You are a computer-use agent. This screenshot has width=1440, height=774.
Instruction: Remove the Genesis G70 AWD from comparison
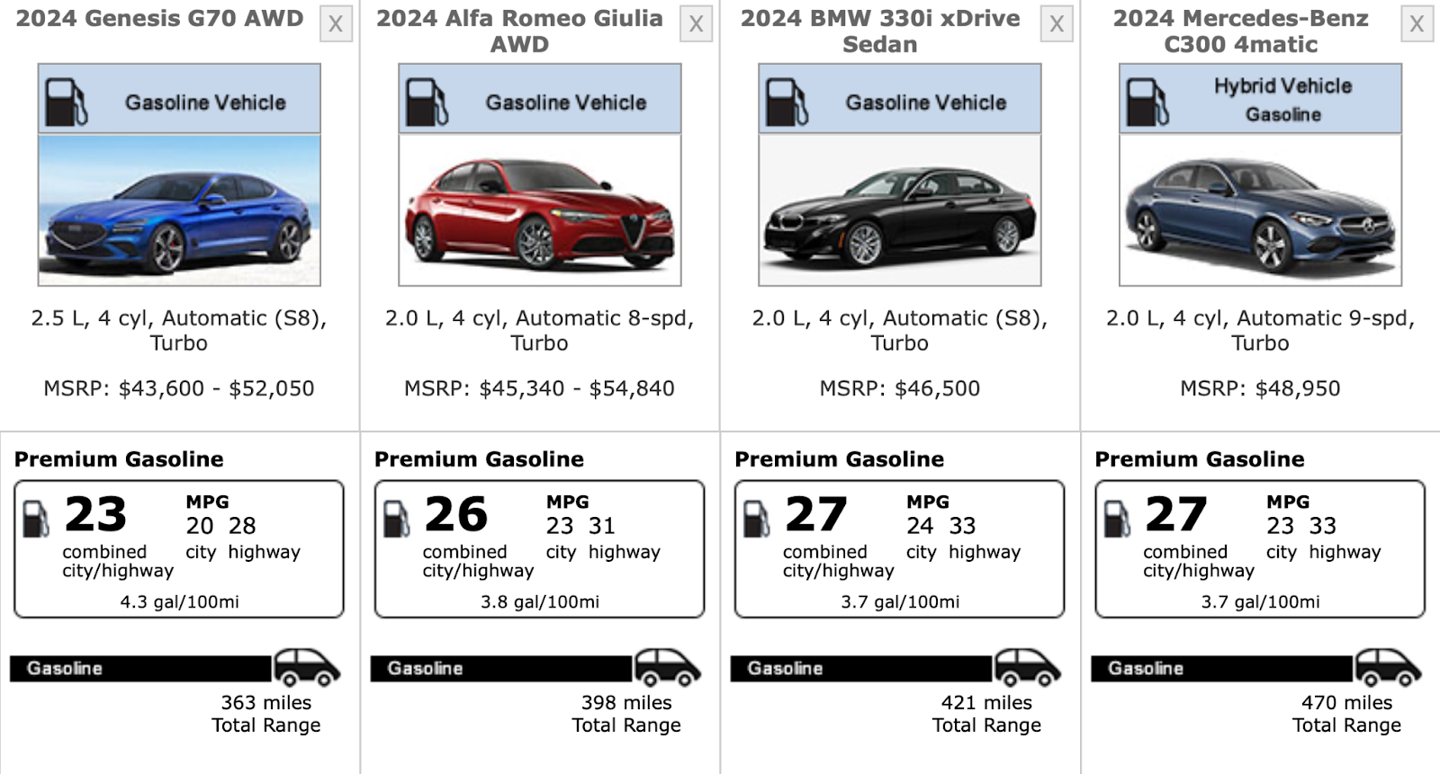pos(336,24)
